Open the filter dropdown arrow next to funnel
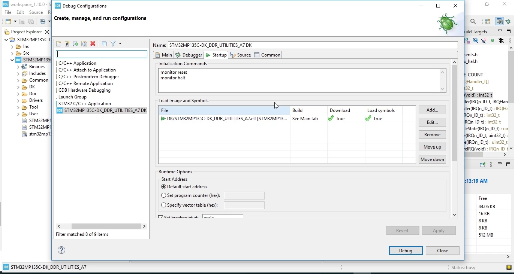 pos(120,44)
